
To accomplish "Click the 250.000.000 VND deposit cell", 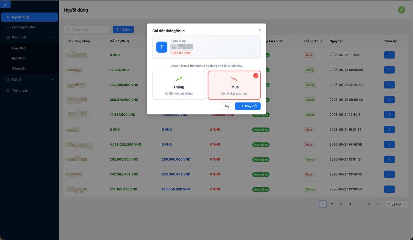I will [x=176, y=159].
